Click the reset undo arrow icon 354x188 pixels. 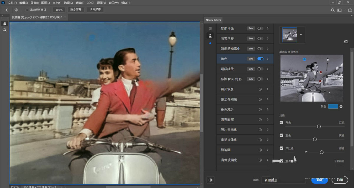click(346, 42)
